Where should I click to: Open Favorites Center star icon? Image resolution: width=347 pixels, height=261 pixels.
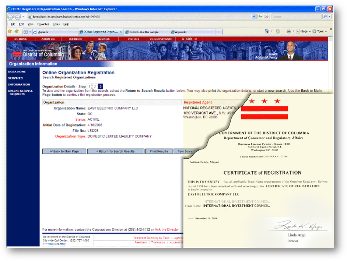[x=10, y=31]
